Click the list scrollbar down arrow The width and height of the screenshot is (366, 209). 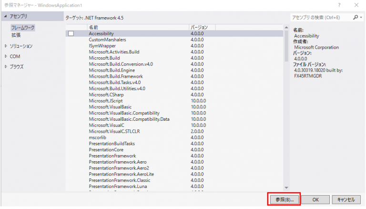(x=286, y=188)
